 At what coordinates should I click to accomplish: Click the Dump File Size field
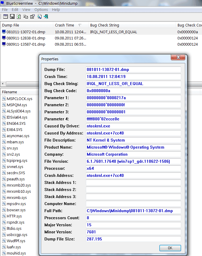point(133,239)
